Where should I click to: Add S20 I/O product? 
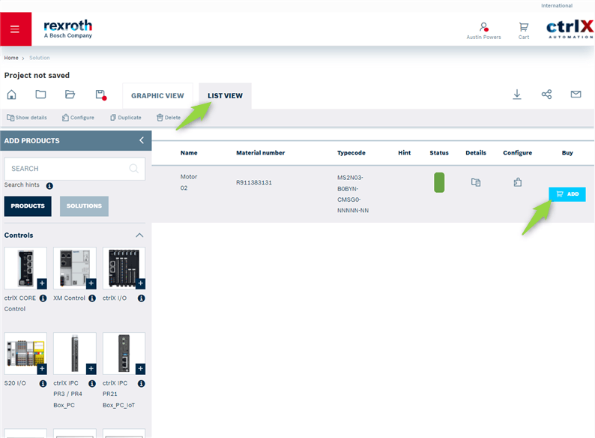42,369
